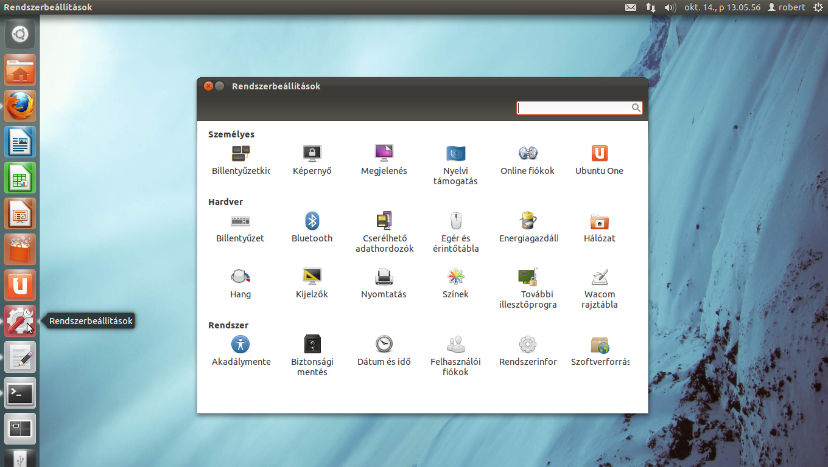Screen dimensions: 828x467
Task: Launch Firefox from the launcher
Action: tap(20, 106)
